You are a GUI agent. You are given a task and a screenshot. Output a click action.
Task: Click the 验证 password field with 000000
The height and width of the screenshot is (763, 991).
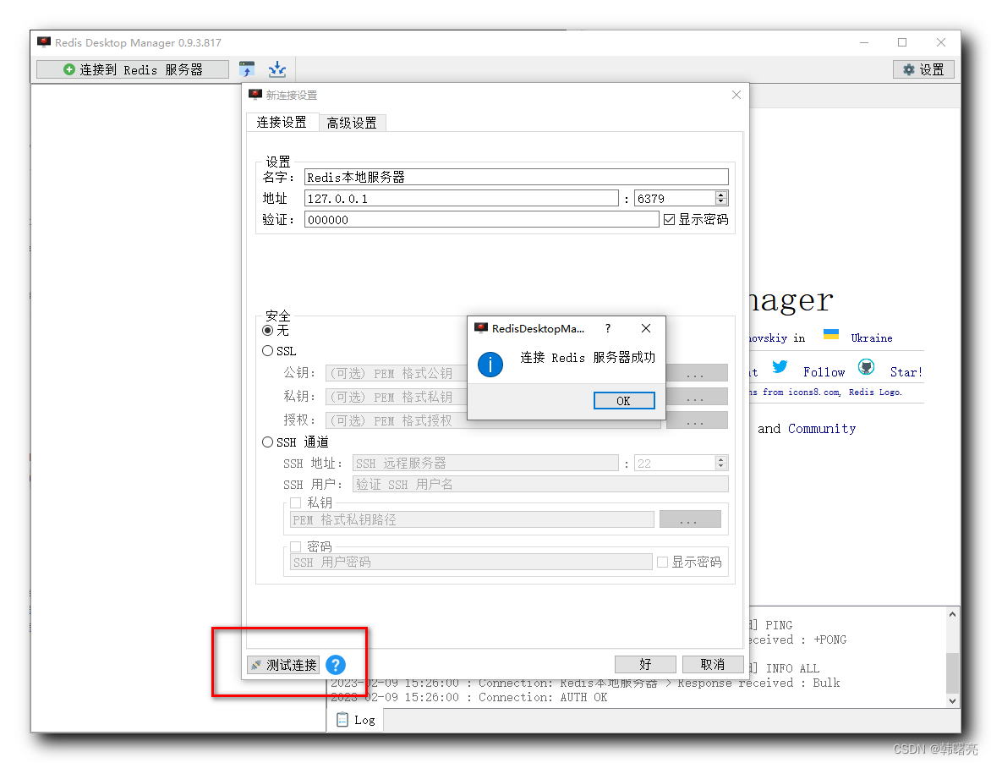click(482, 219)
